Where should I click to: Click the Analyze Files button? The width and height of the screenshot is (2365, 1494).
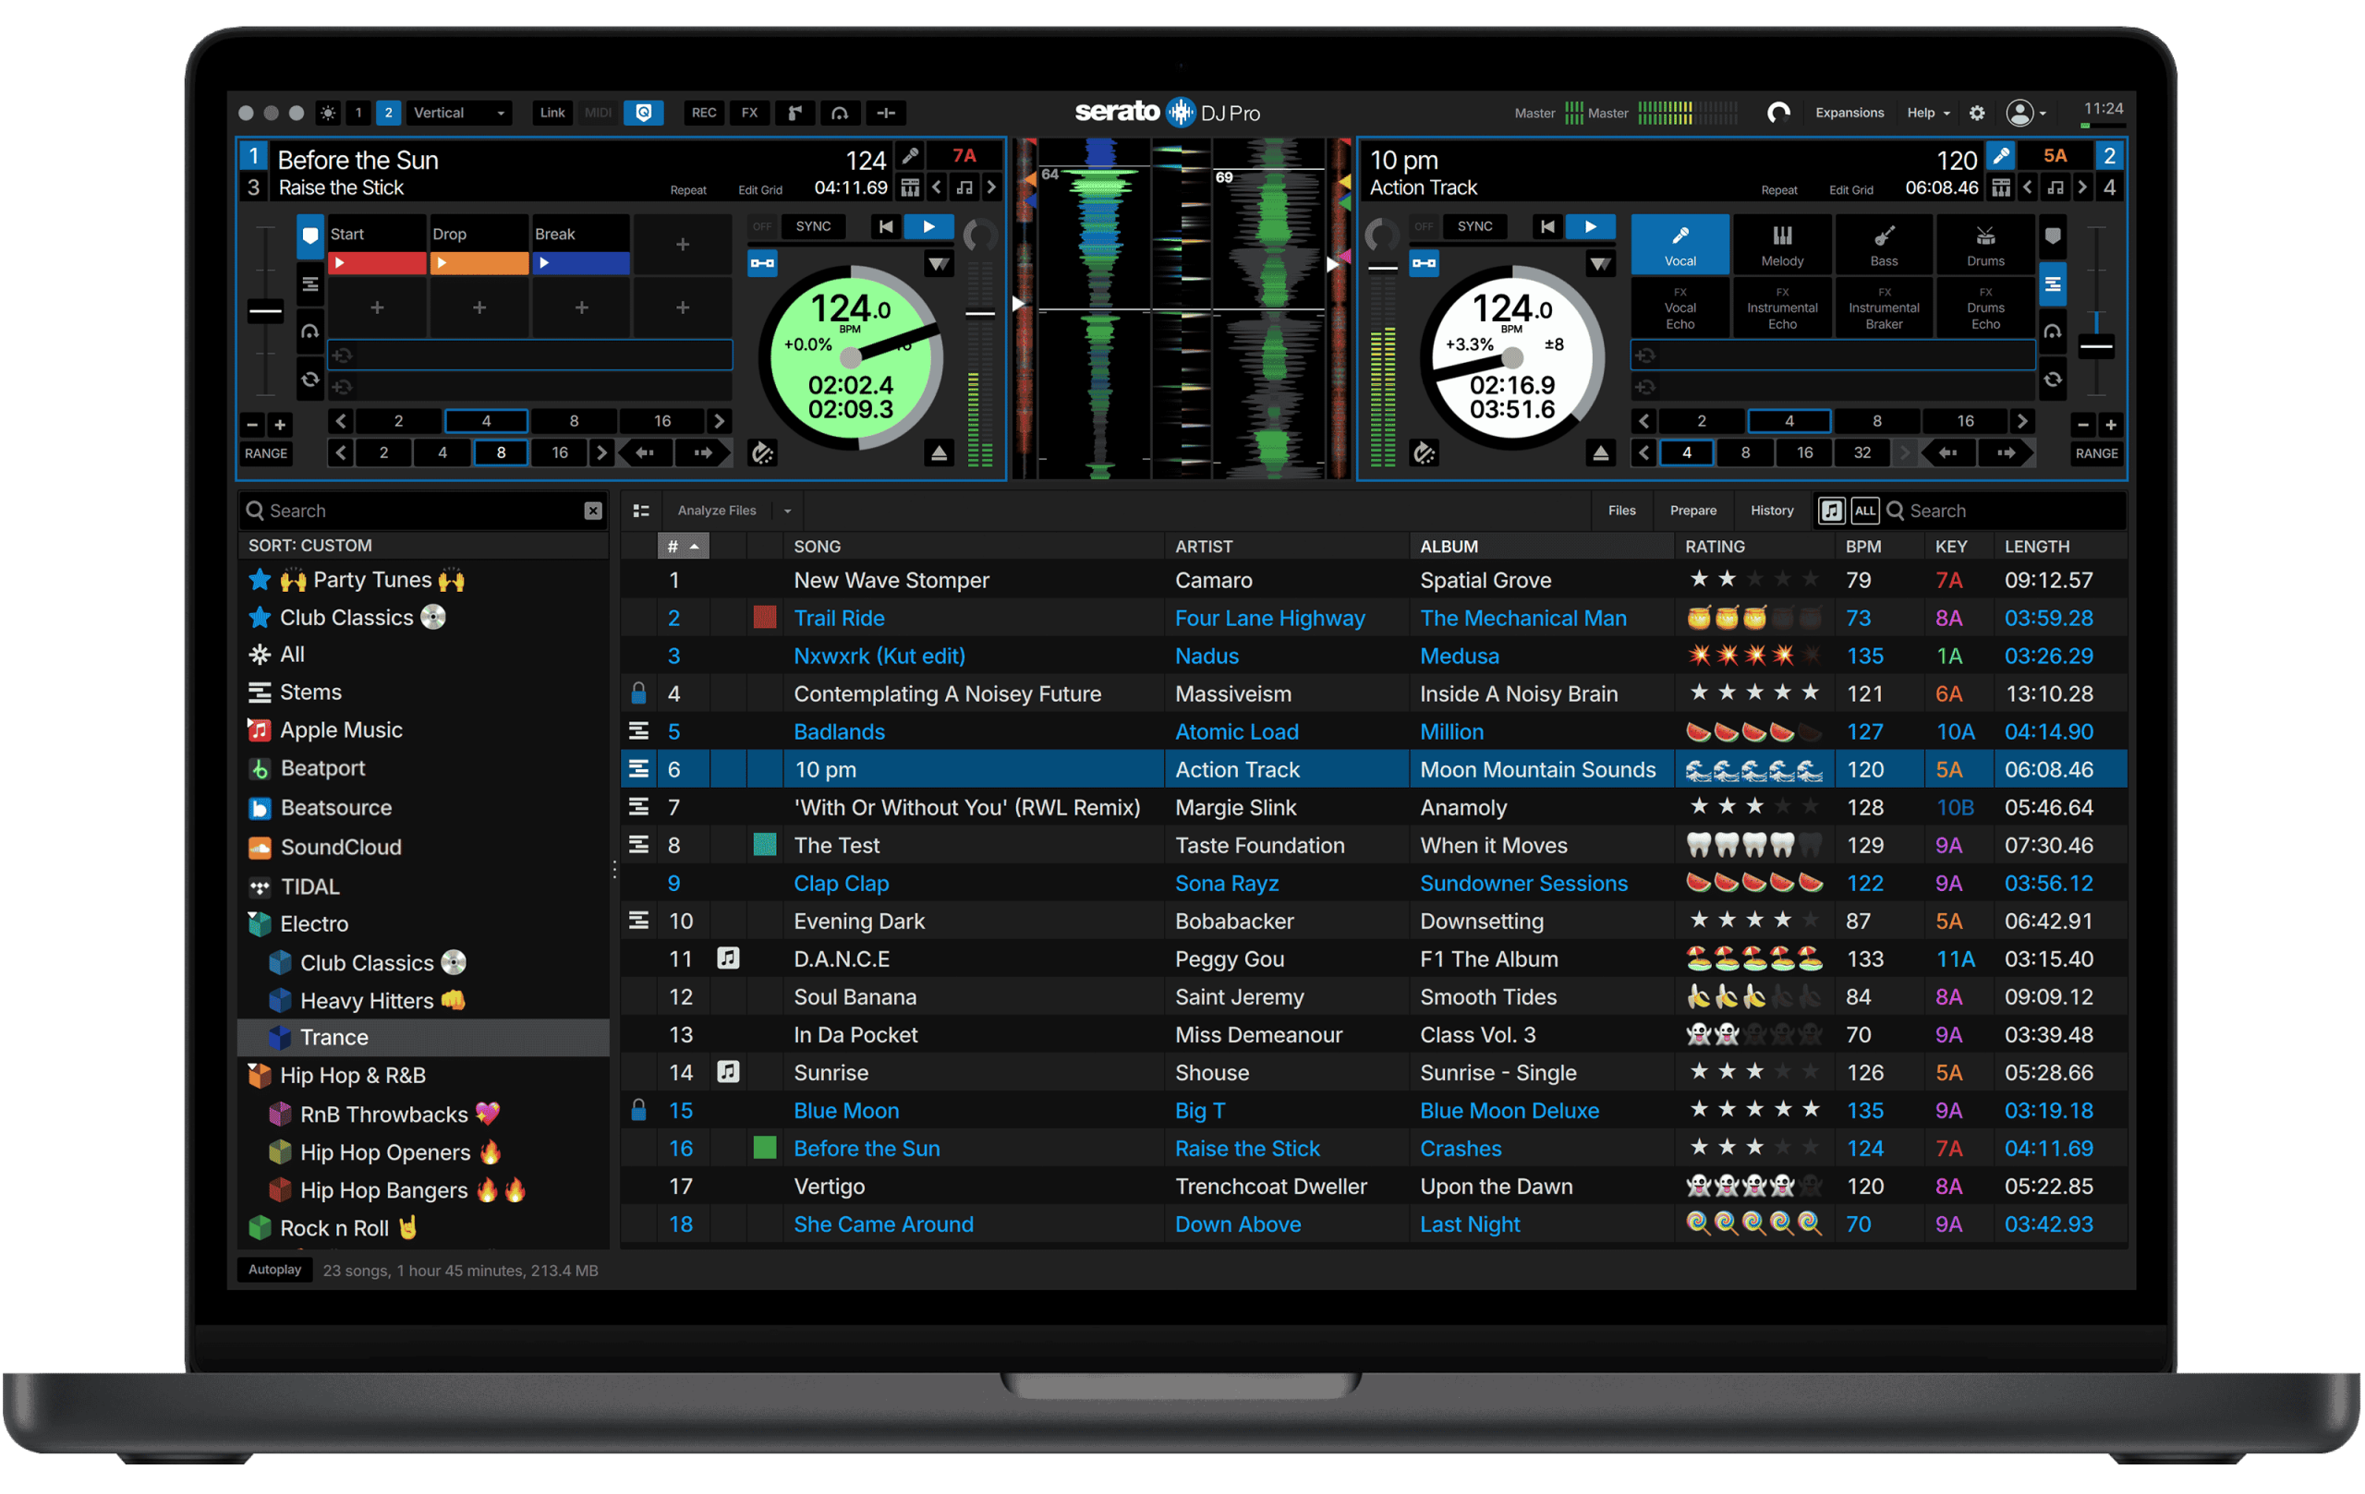[x=717, y=510]
